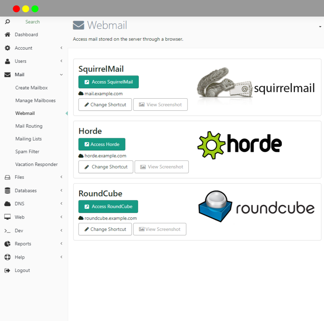Open Mailing Lists page

point(29,139)
